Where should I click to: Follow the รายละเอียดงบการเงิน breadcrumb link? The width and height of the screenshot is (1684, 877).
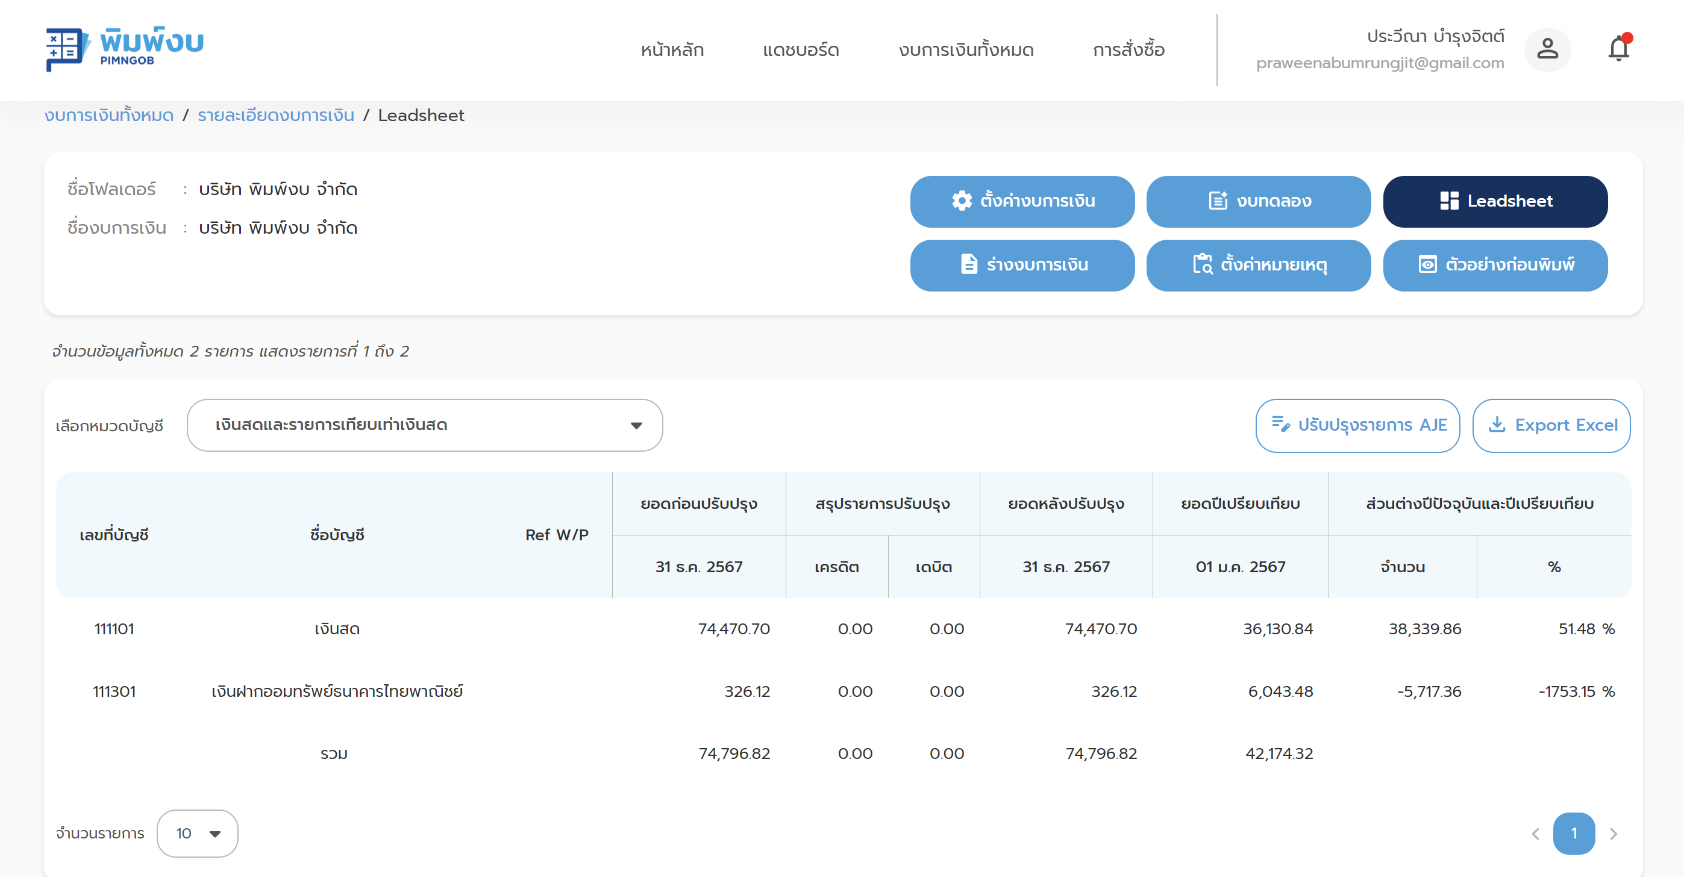pyautogui.click(x=275, y=116)
